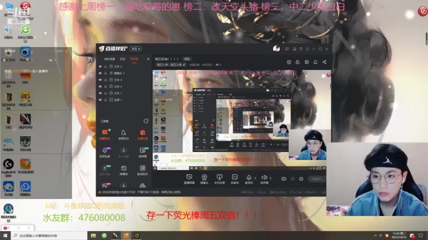Start recording with the record icon
Screen dimensions: 428x240
pos(284,179)
